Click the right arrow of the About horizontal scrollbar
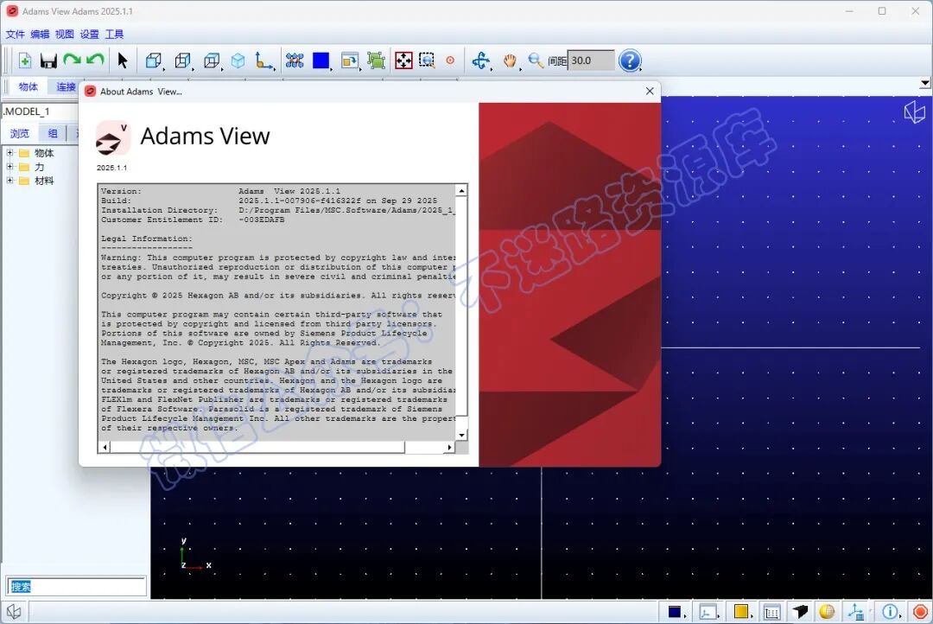Viewport: 933px width, 624px height. click(450, 447)
